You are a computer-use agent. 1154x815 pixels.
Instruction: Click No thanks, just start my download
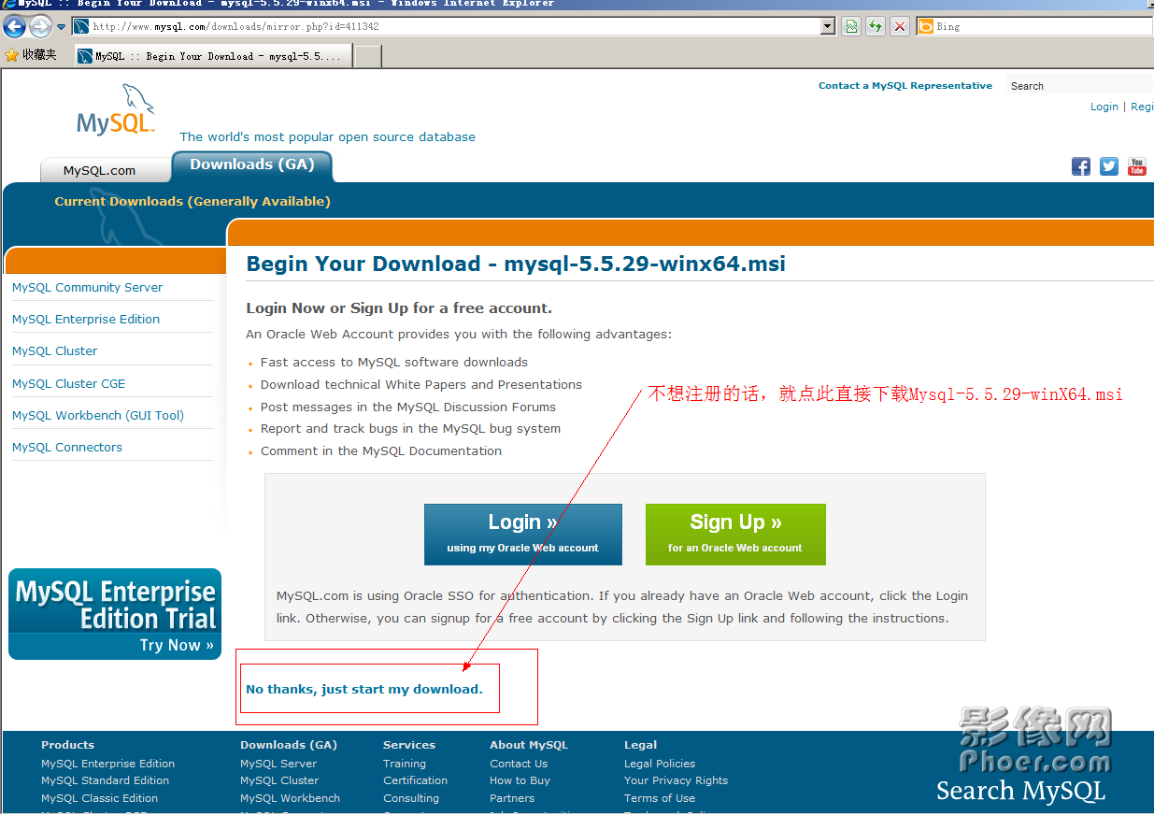[364, 689]
